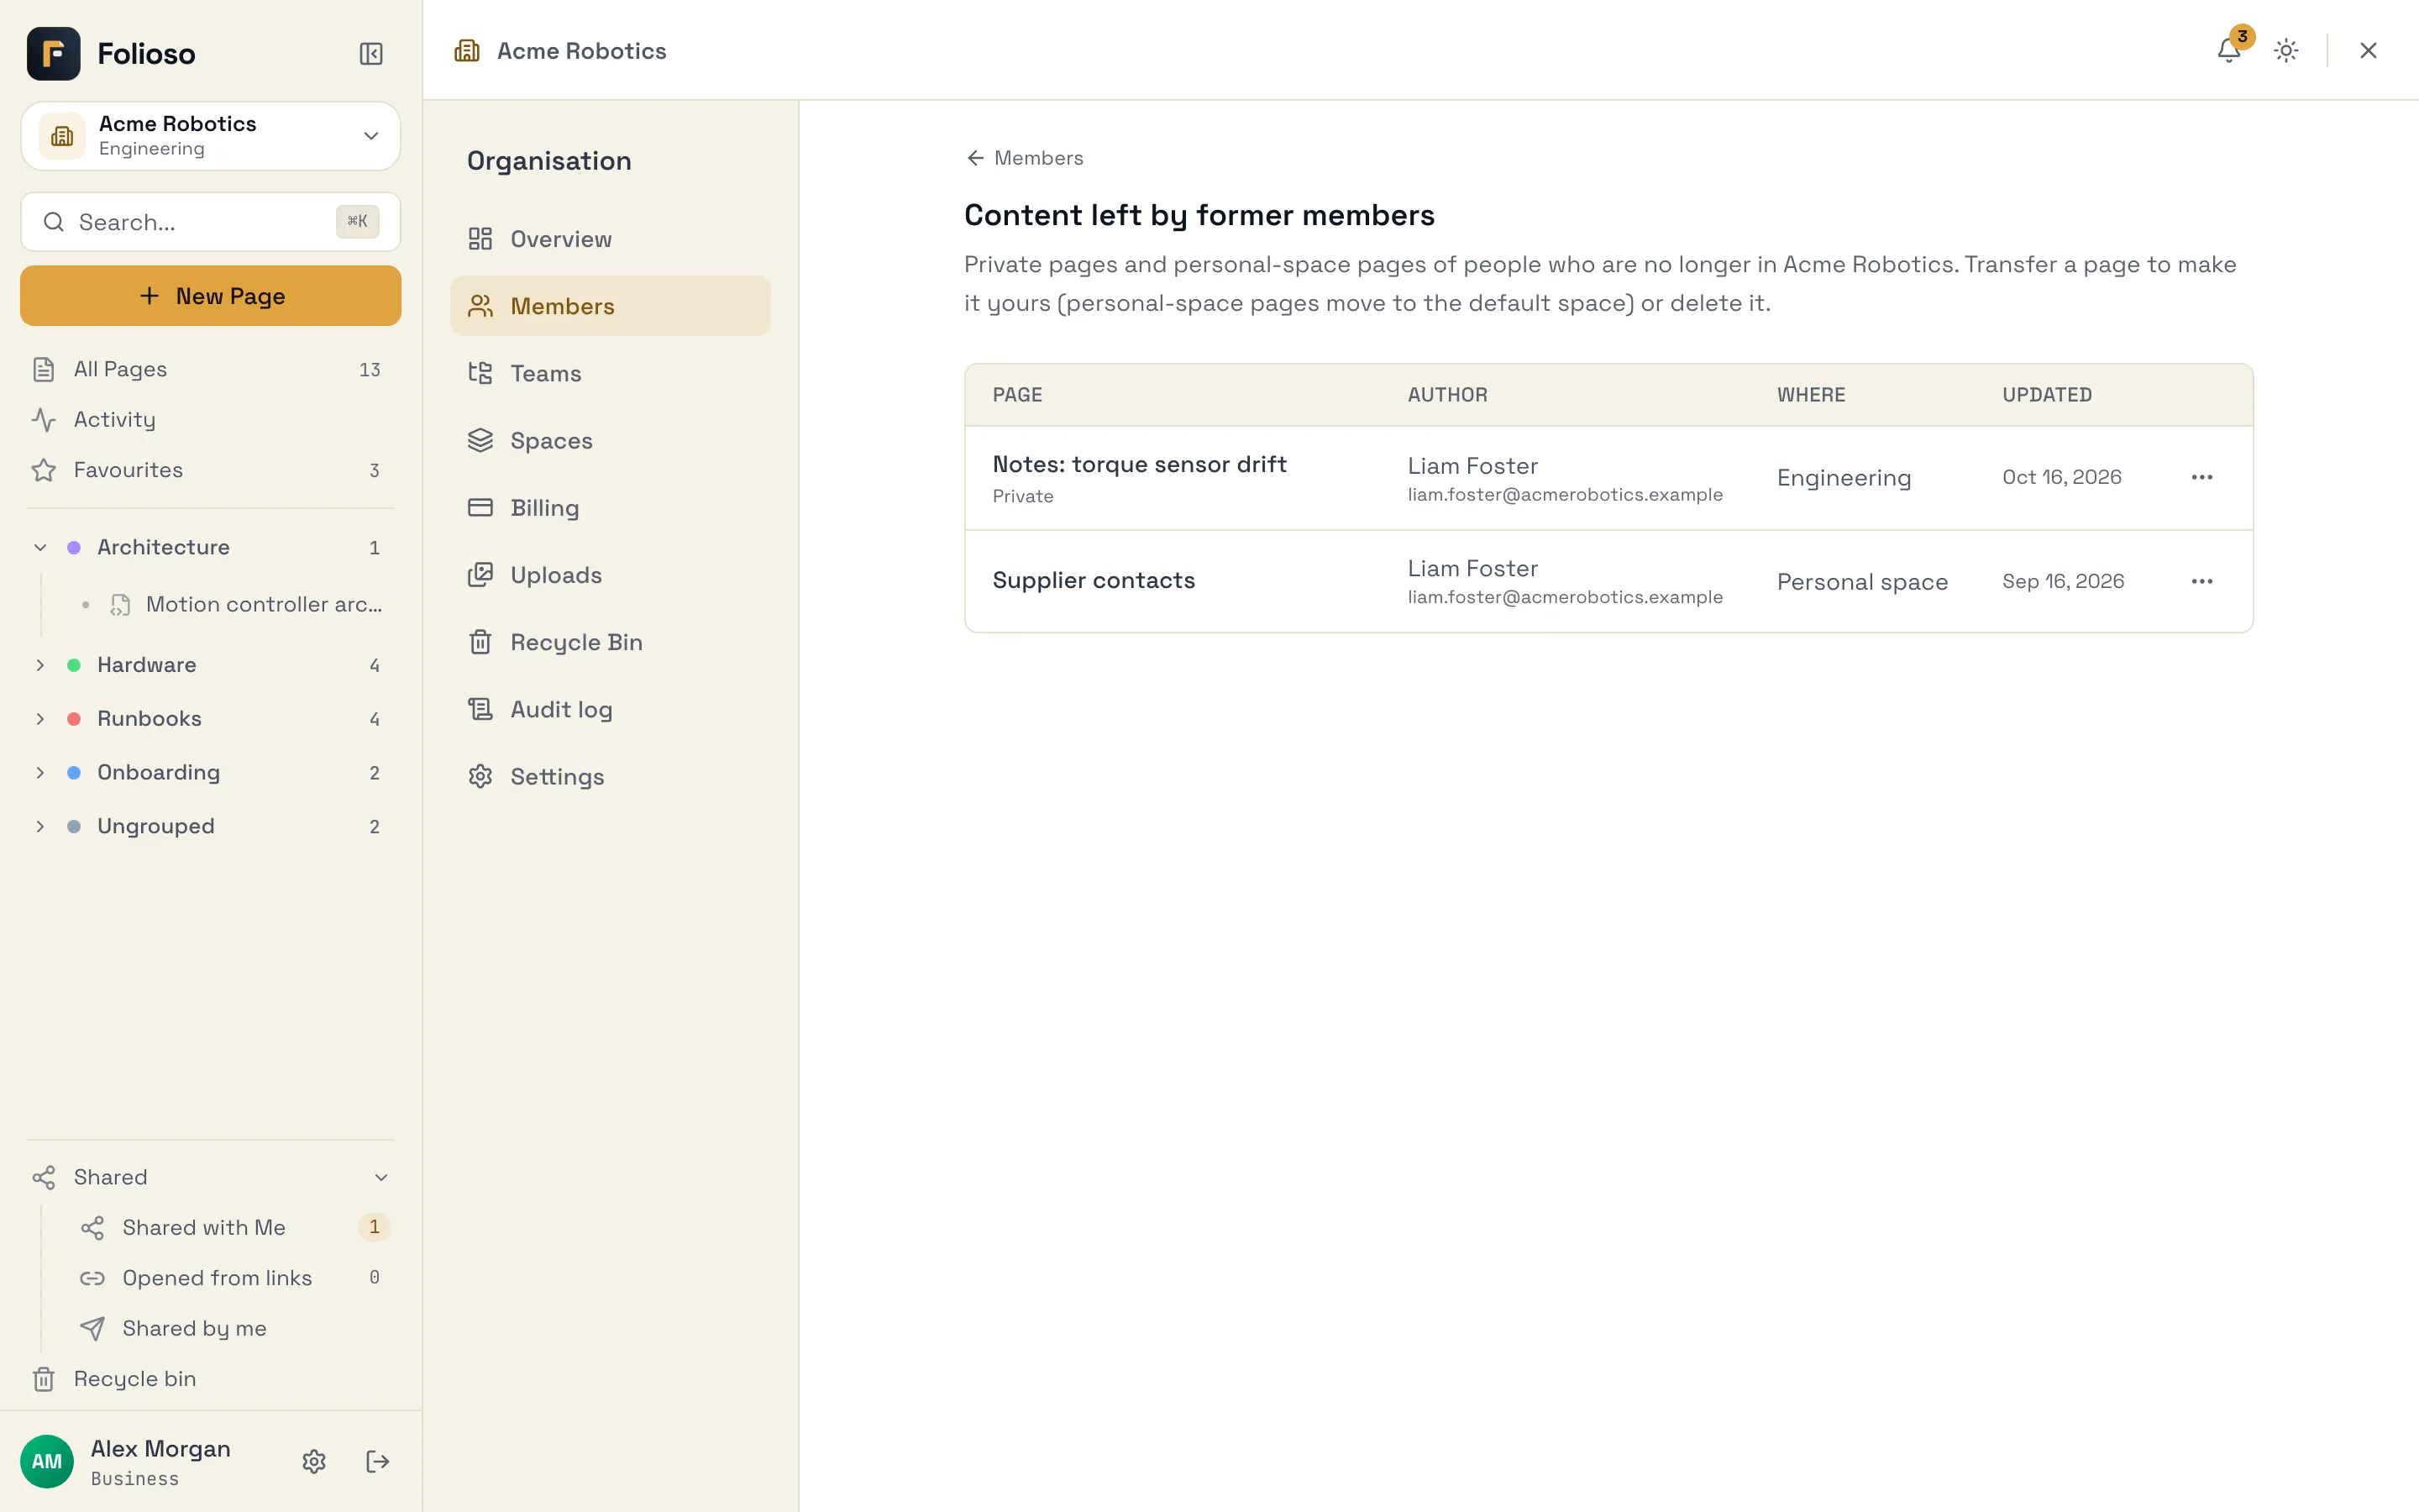This screenshot has width=2419, height=1512.
Task: Click the Runbooks red colour dot
Action: pyautogui.click(x=74, y=719)
